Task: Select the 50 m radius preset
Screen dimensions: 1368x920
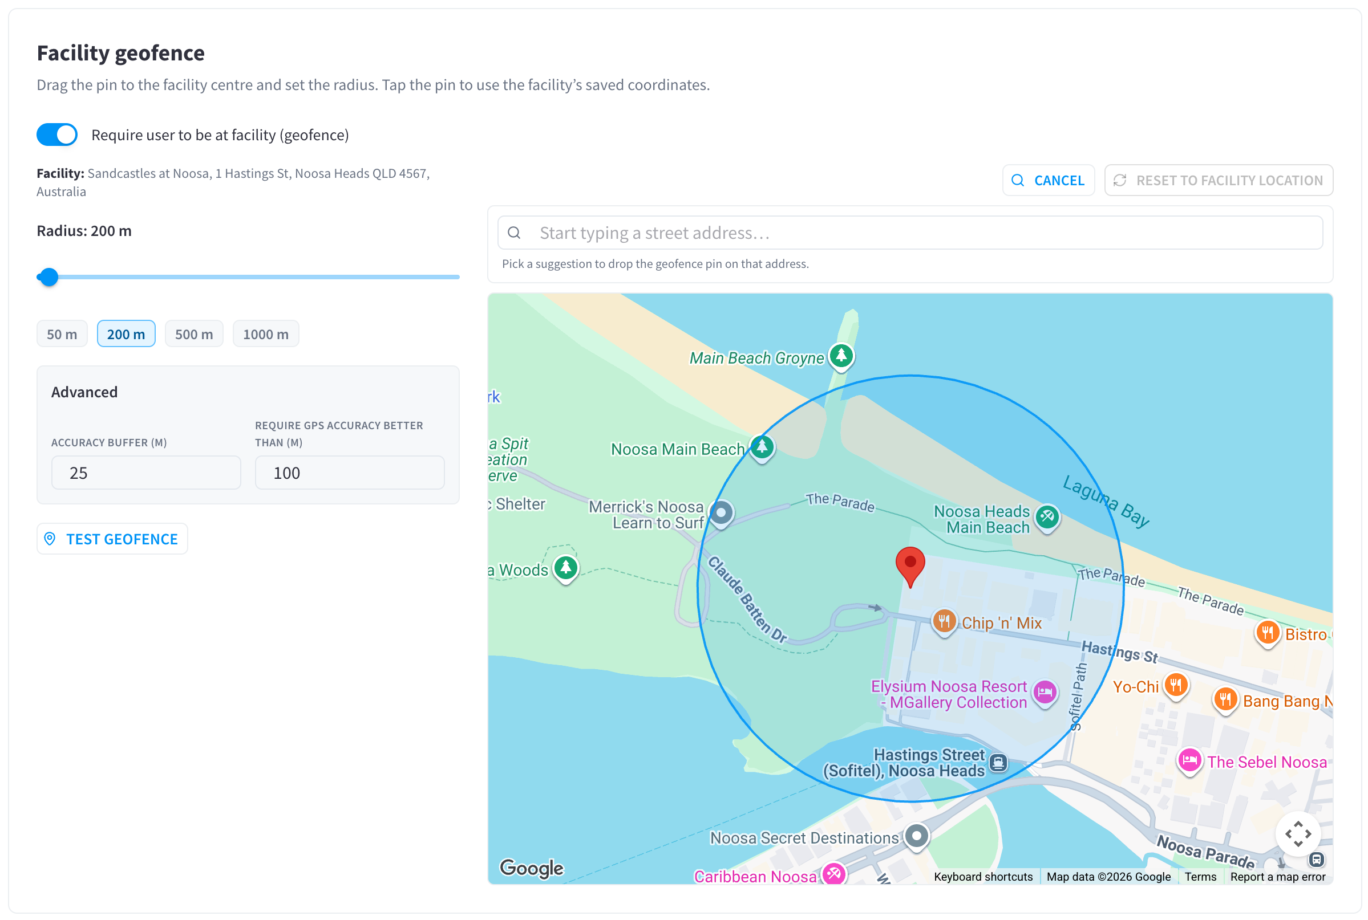Action: point(62,334)
